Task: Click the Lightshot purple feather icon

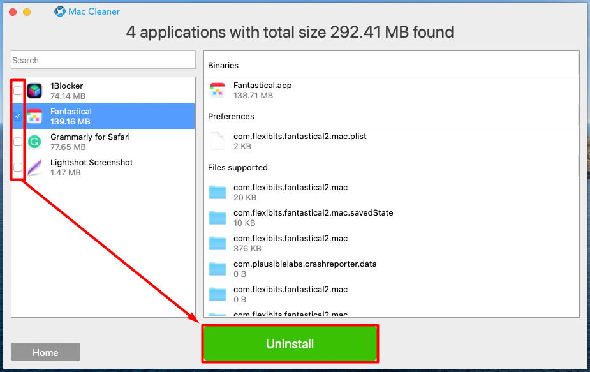Action: 34,167
